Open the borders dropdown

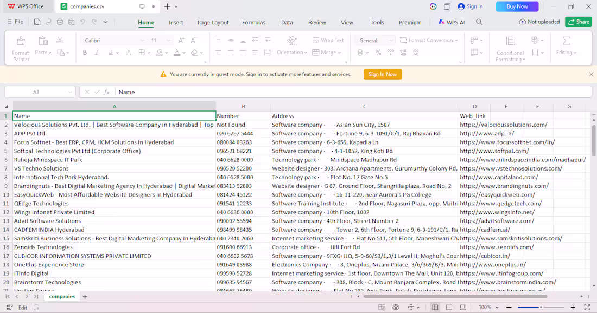point(149,53)
